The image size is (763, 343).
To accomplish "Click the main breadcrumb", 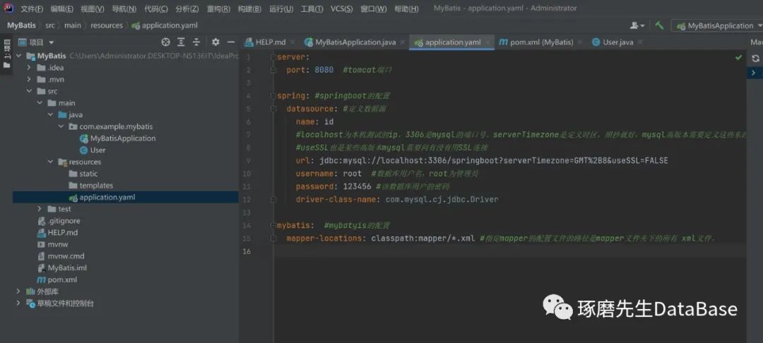I will (x=73, y=25).
